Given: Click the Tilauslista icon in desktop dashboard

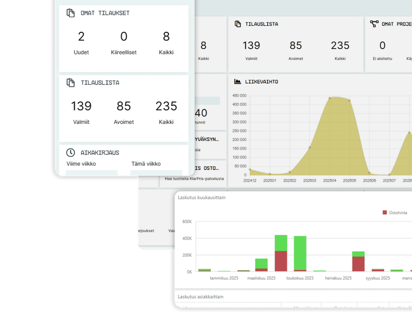Looking at the screenshot, I should click(x=238, y=24).
